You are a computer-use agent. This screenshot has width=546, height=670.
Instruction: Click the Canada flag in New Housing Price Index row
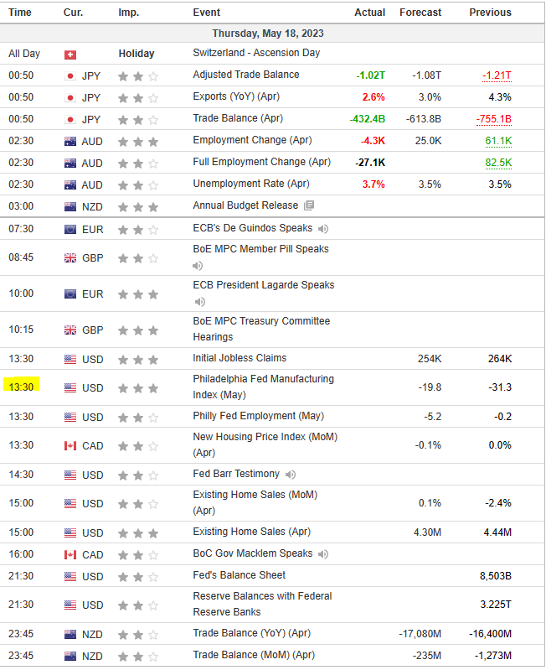70,445
